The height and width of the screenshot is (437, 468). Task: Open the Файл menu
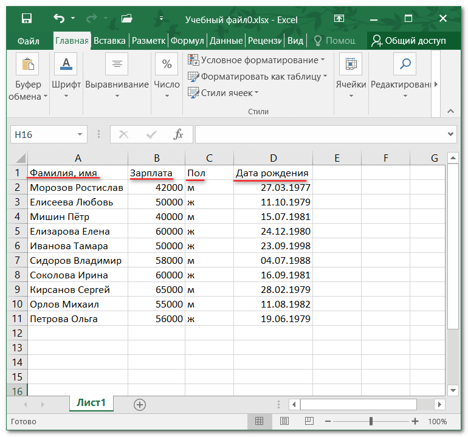tap(29, 41)
